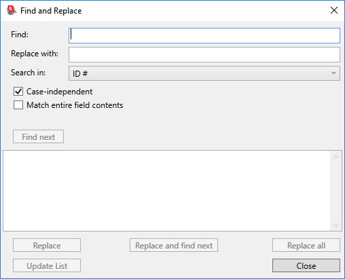345x279 pixels.
Task: Click the Find next button
Action: coord(38,136)
